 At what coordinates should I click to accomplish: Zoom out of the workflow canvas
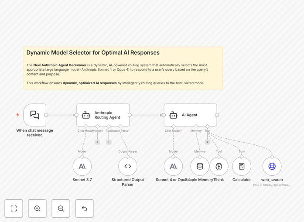(61, 208)
